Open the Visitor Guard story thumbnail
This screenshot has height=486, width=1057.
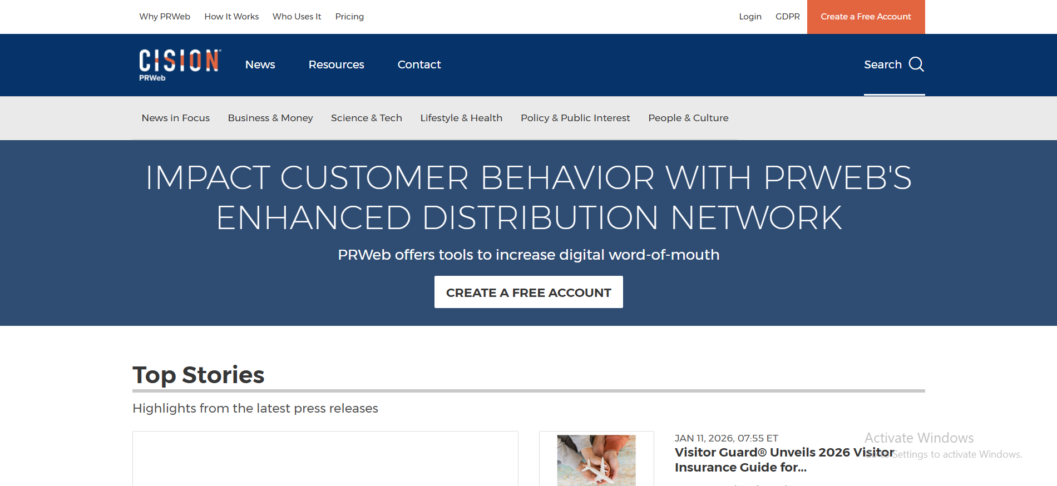click(x=596, y=460)
